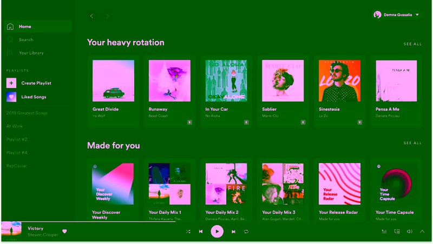
Task: Skip to next track
Action: [x=233, y=232]
